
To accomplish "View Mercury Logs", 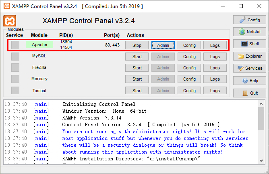I will 215,79.
